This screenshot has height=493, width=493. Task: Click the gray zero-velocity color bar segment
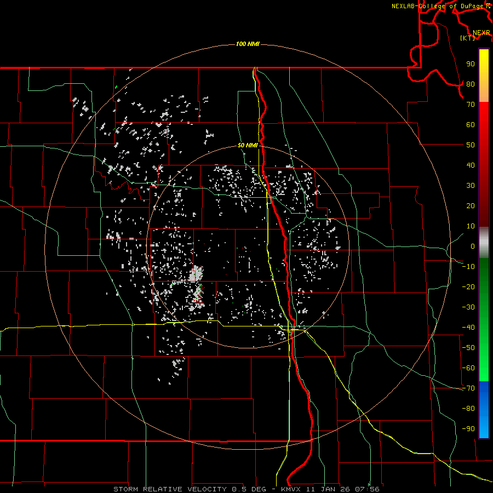pyautogui.click(x=484, y=242)
